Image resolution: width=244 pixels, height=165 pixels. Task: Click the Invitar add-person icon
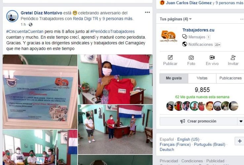pos(233,57)
